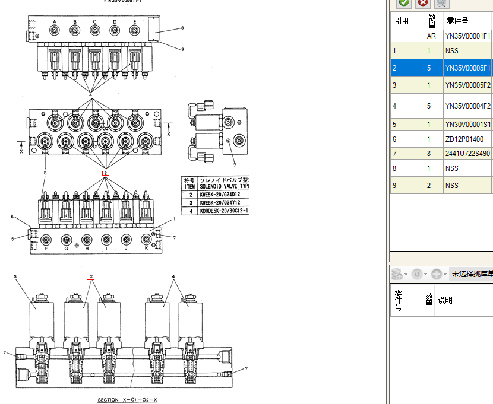The width and height of the screenshot is (493, 404).
Task: Click the red X cancel icon
Action: point(423,3)
